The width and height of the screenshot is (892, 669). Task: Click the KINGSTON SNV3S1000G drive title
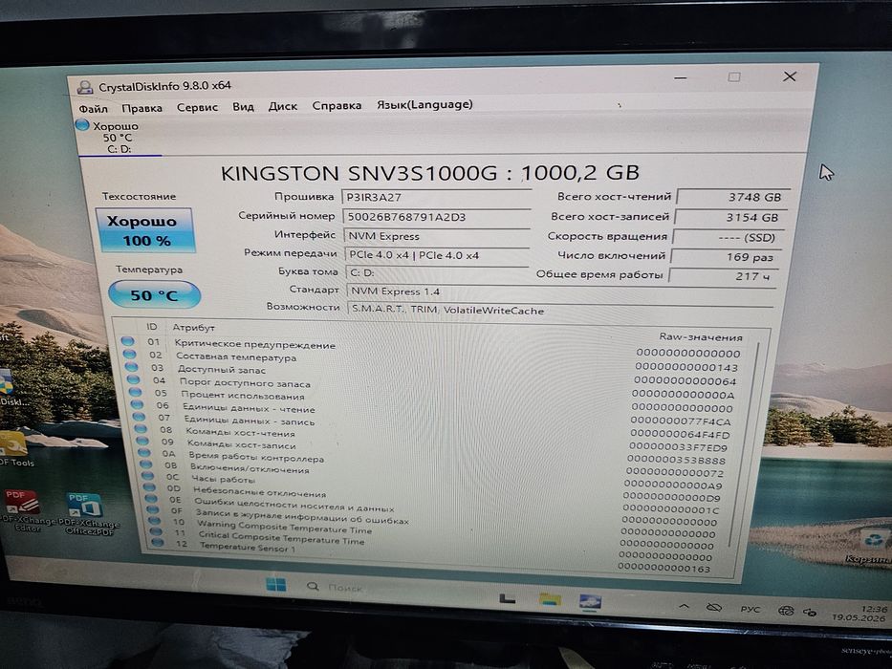click(429, 172)
